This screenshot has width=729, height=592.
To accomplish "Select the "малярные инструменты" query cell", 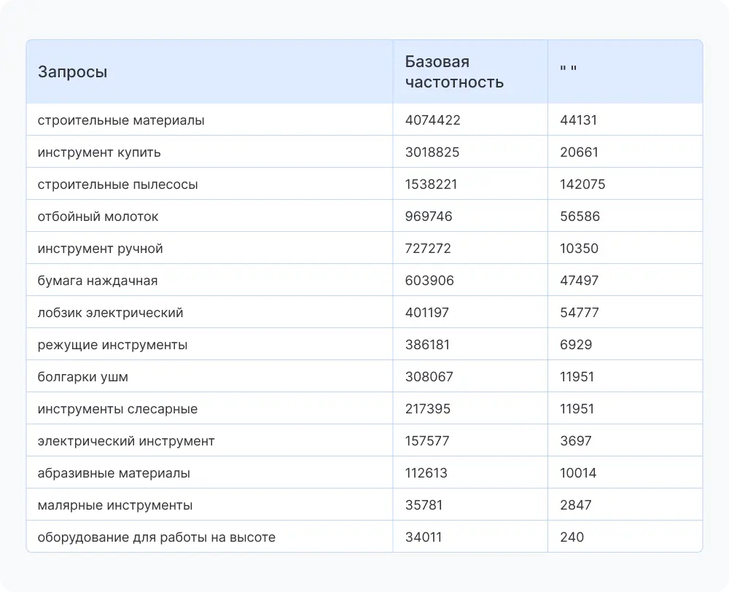I will 115,505.
